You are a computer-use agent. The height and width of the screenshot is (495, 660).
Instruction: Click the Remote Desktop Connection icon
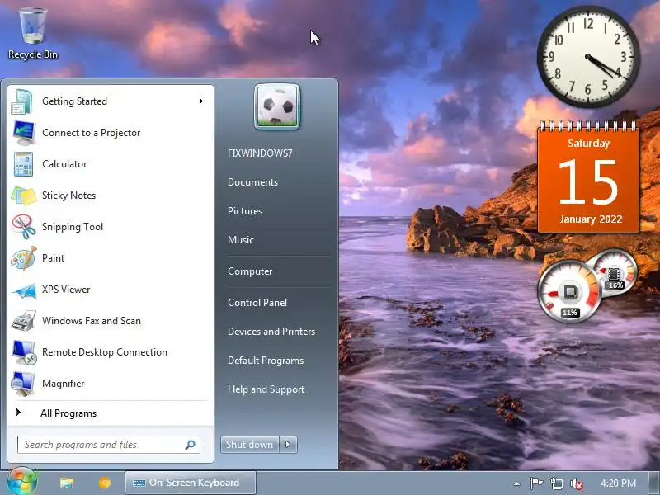tap(24, 352)
